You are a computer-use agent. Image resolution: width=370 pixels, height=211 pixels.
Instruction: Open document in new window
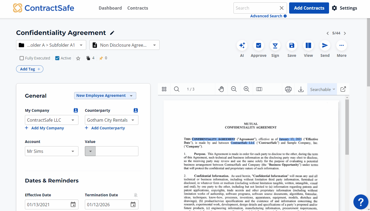coord(343,89)
